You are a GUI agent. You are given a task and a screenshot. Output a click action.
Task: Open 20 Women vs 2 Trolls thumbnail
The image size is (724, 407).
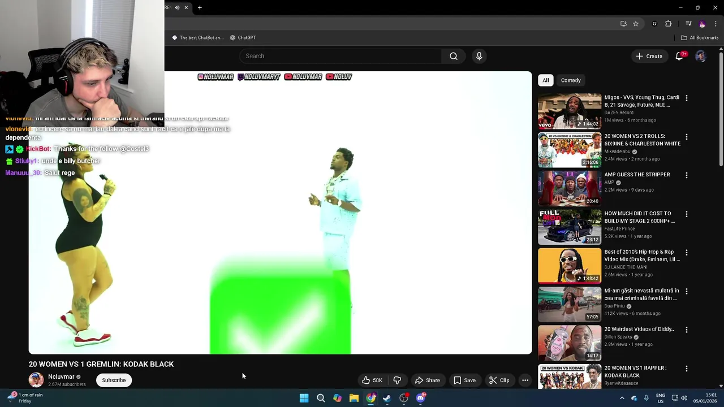point(570,150)
